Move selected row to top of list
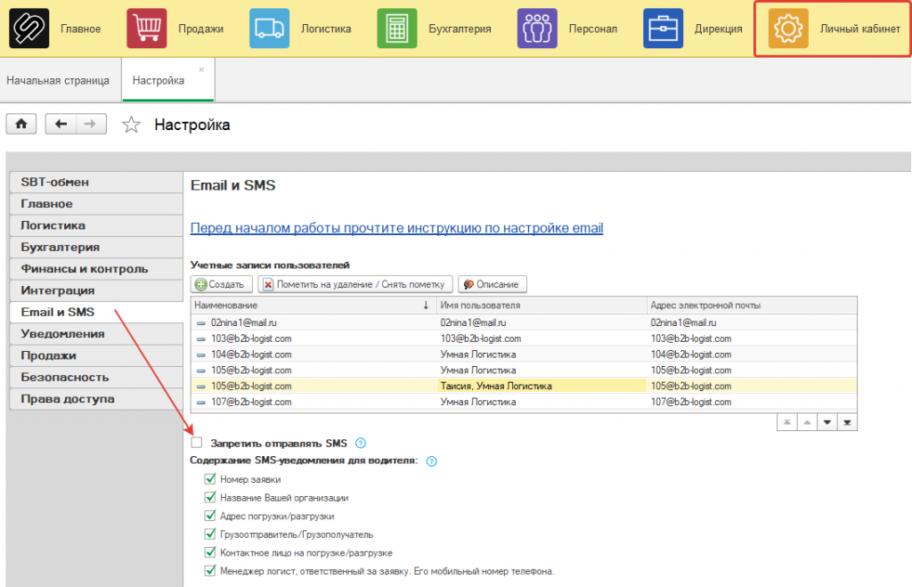 (x=787, y=422)
